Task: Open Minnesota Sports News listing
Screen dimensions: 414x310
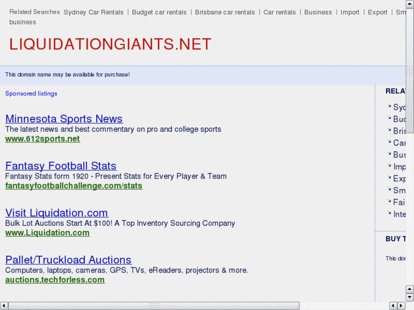Action: click(64, 119)
